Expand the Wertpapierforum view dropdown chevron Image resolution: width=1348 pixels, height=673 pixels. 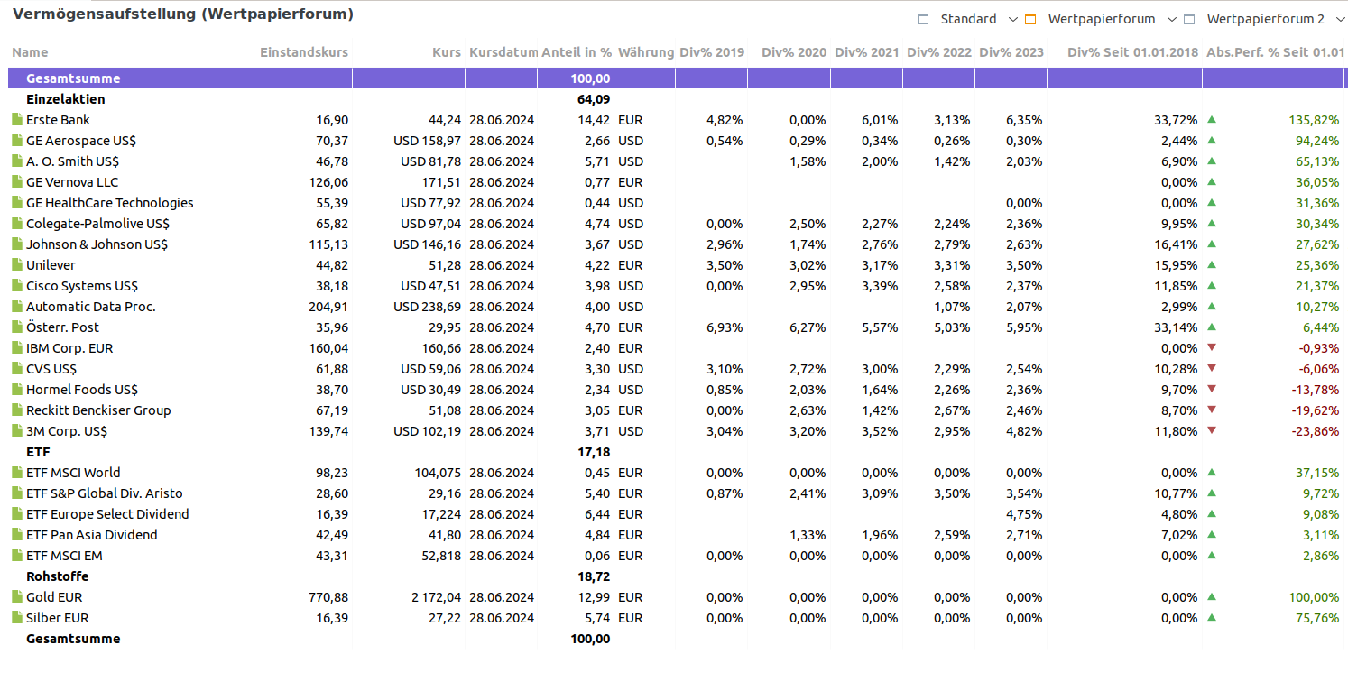click(x=1172, y=19)
